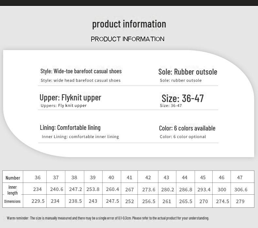Image resolution: width=258 pixels, height=228 pixels.
Task: Click the "Dimensions" row label cell
Action: pyautogui.click(x=12, y=202)
